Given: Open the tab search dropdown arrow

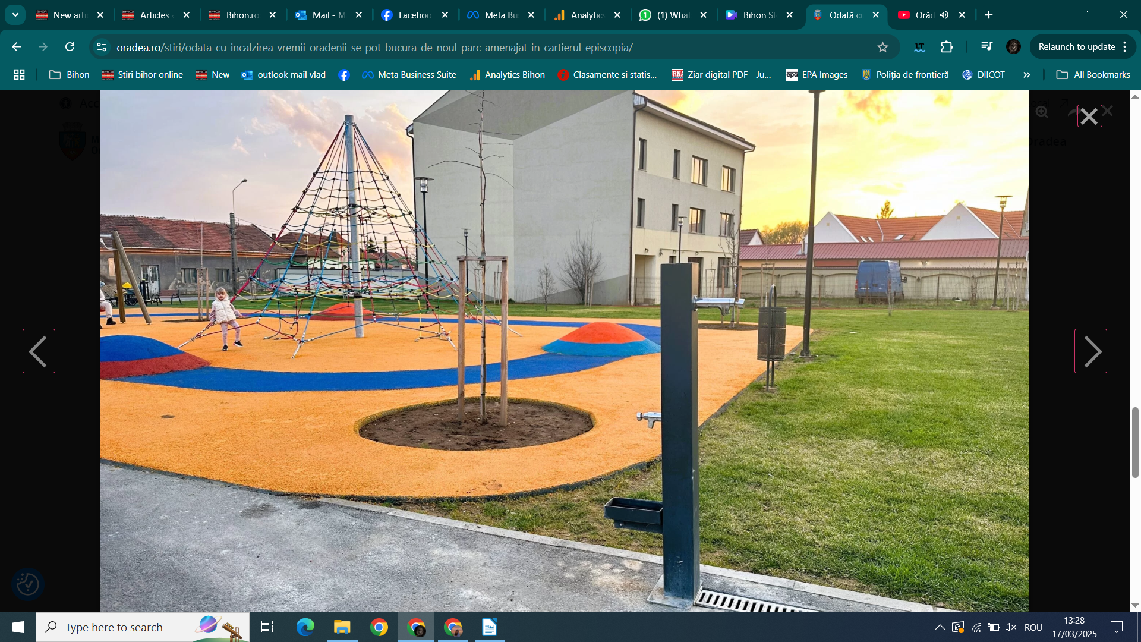Looking at the screenshot, I should click(15, 15).
